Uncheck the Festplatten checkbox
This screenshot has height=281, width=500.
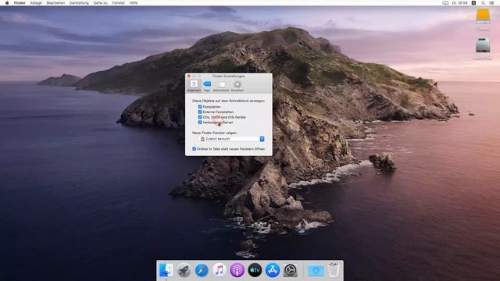[200, 107]
